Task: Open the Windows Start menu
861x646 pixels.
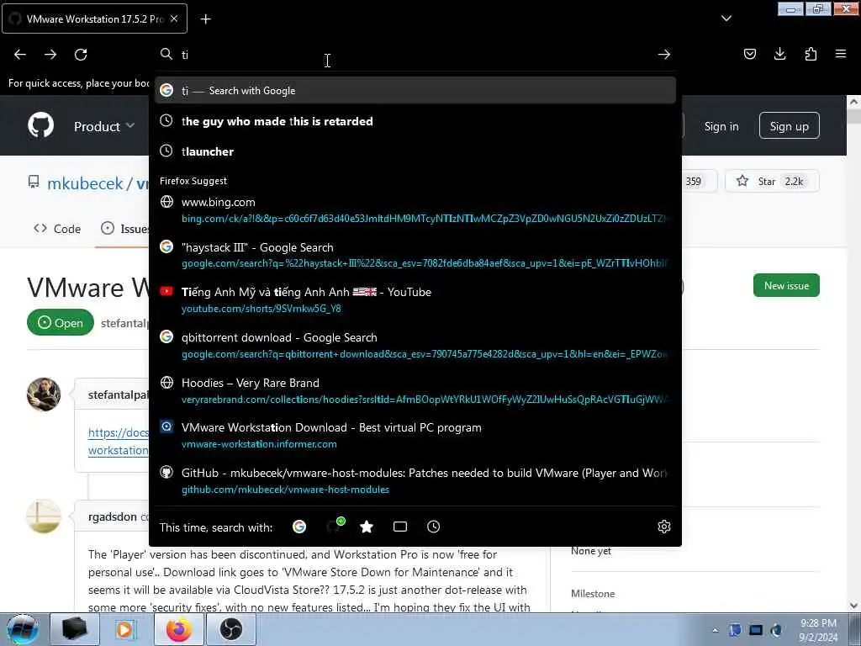Action: pos(23,629)
